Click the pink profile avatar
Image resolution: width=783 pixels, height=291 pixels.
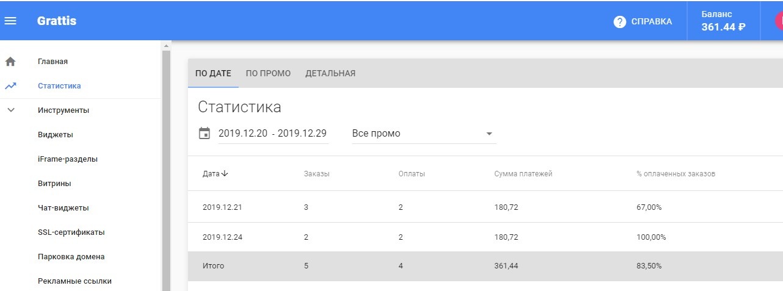(x=778, y=21)
